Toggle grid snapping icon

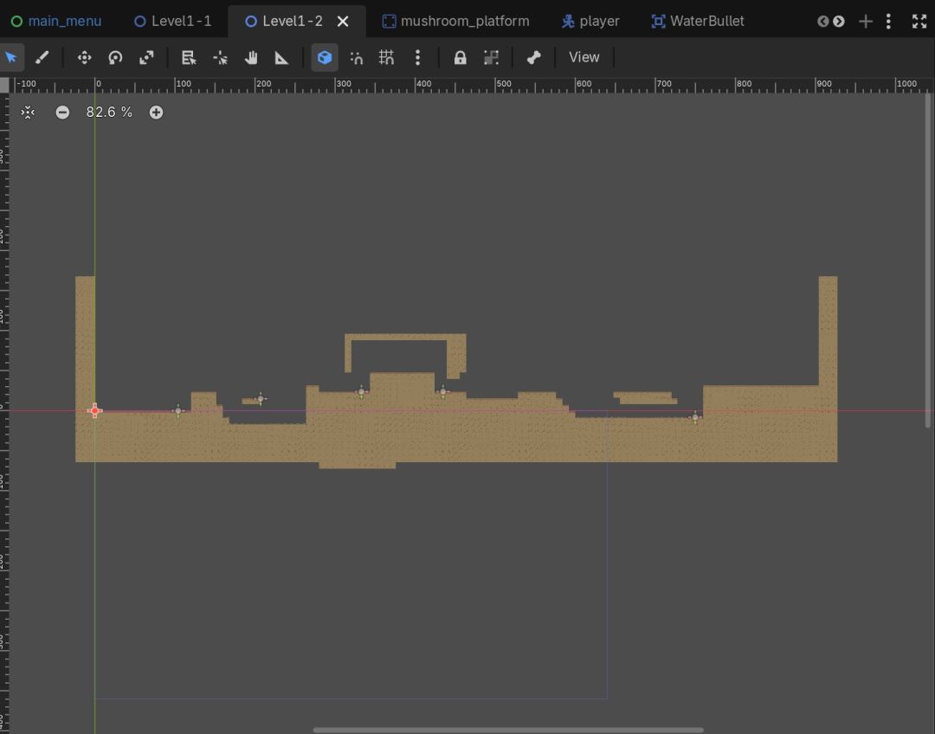point(386,57)
